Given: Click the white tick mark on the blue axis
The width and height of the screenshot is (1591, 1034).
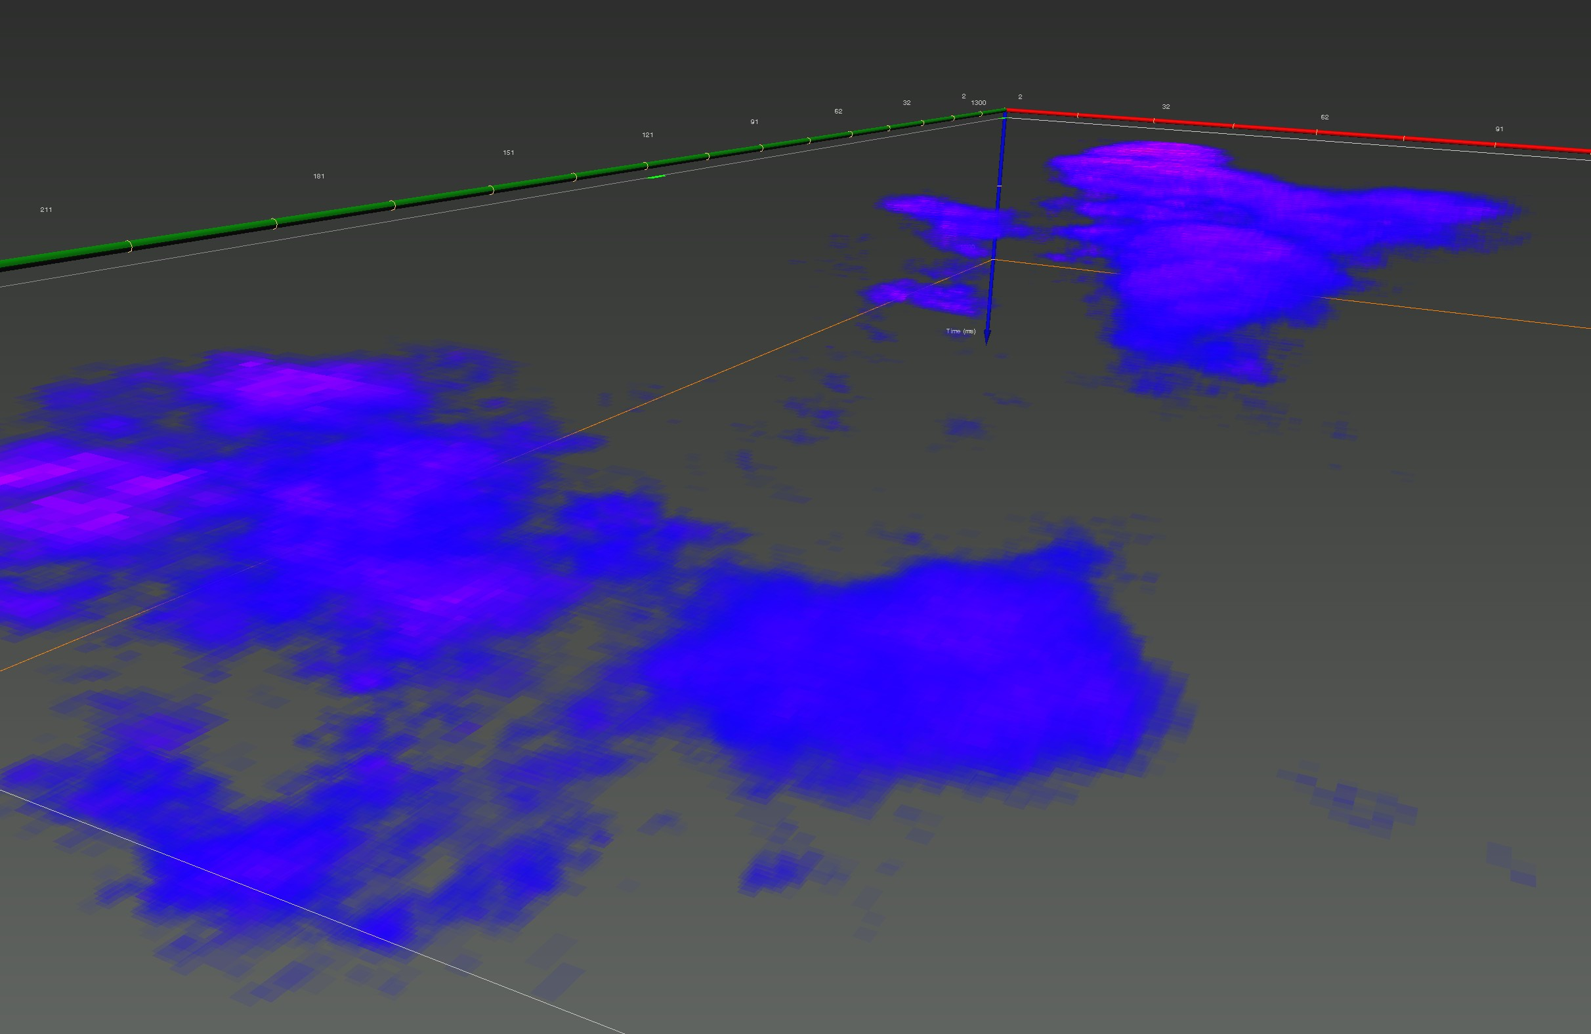Looking at the screenshot, I should [1000, 185].
